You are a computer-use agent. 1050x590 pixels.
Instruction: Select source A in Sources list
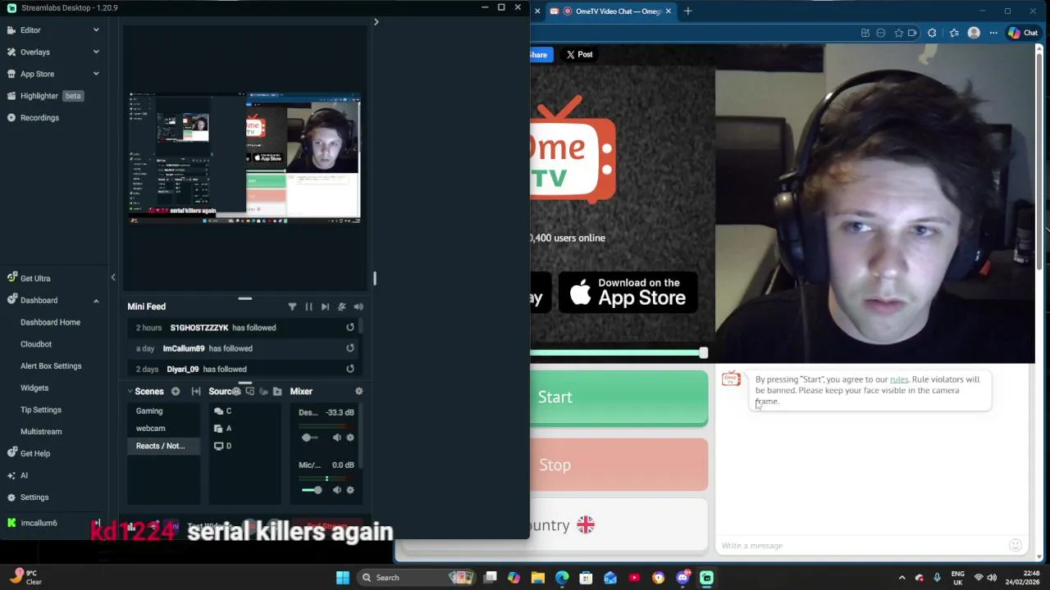tap(244, 429)
